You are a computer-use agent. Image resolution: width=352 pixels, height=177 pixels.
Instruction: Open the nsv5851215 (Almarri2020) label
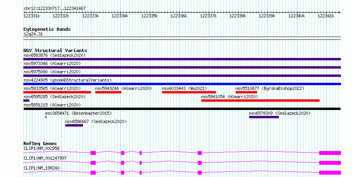(52, 105)
